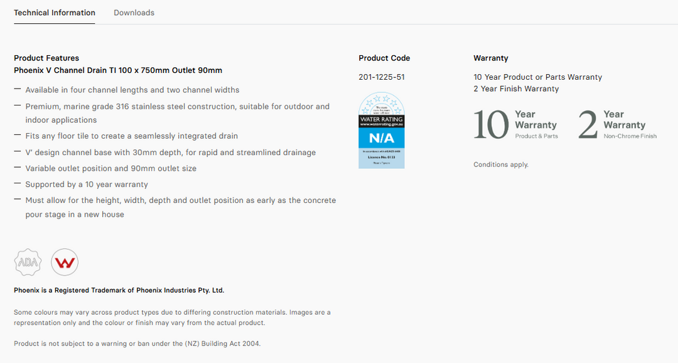Screen dimensions: 678x363
Task: Click the ADA certification icon
Action: (28, 263)
